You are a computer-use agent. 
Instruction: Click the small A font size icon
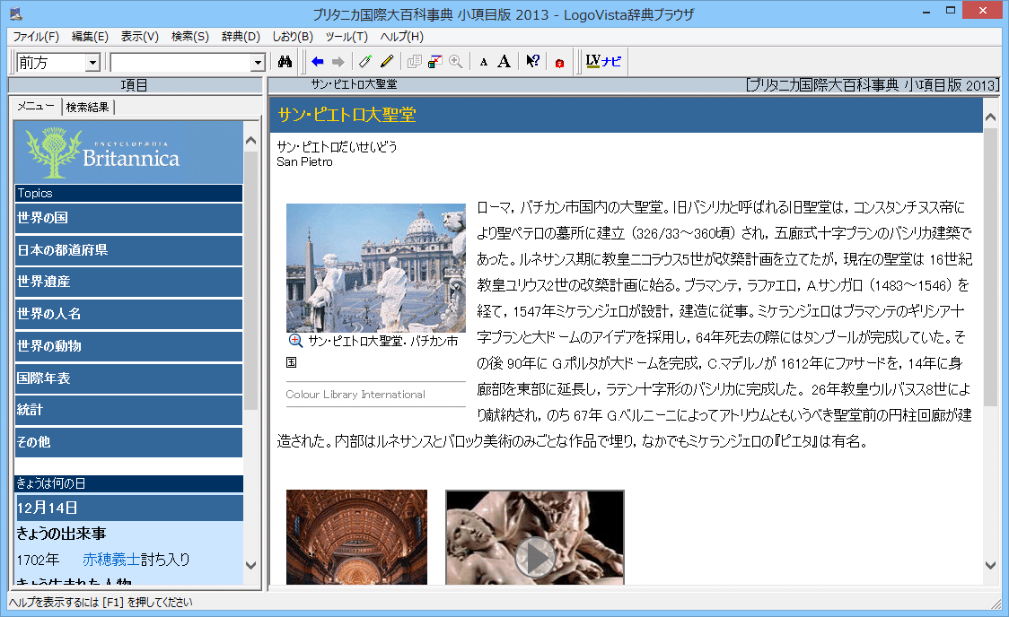tap(484, 62)
